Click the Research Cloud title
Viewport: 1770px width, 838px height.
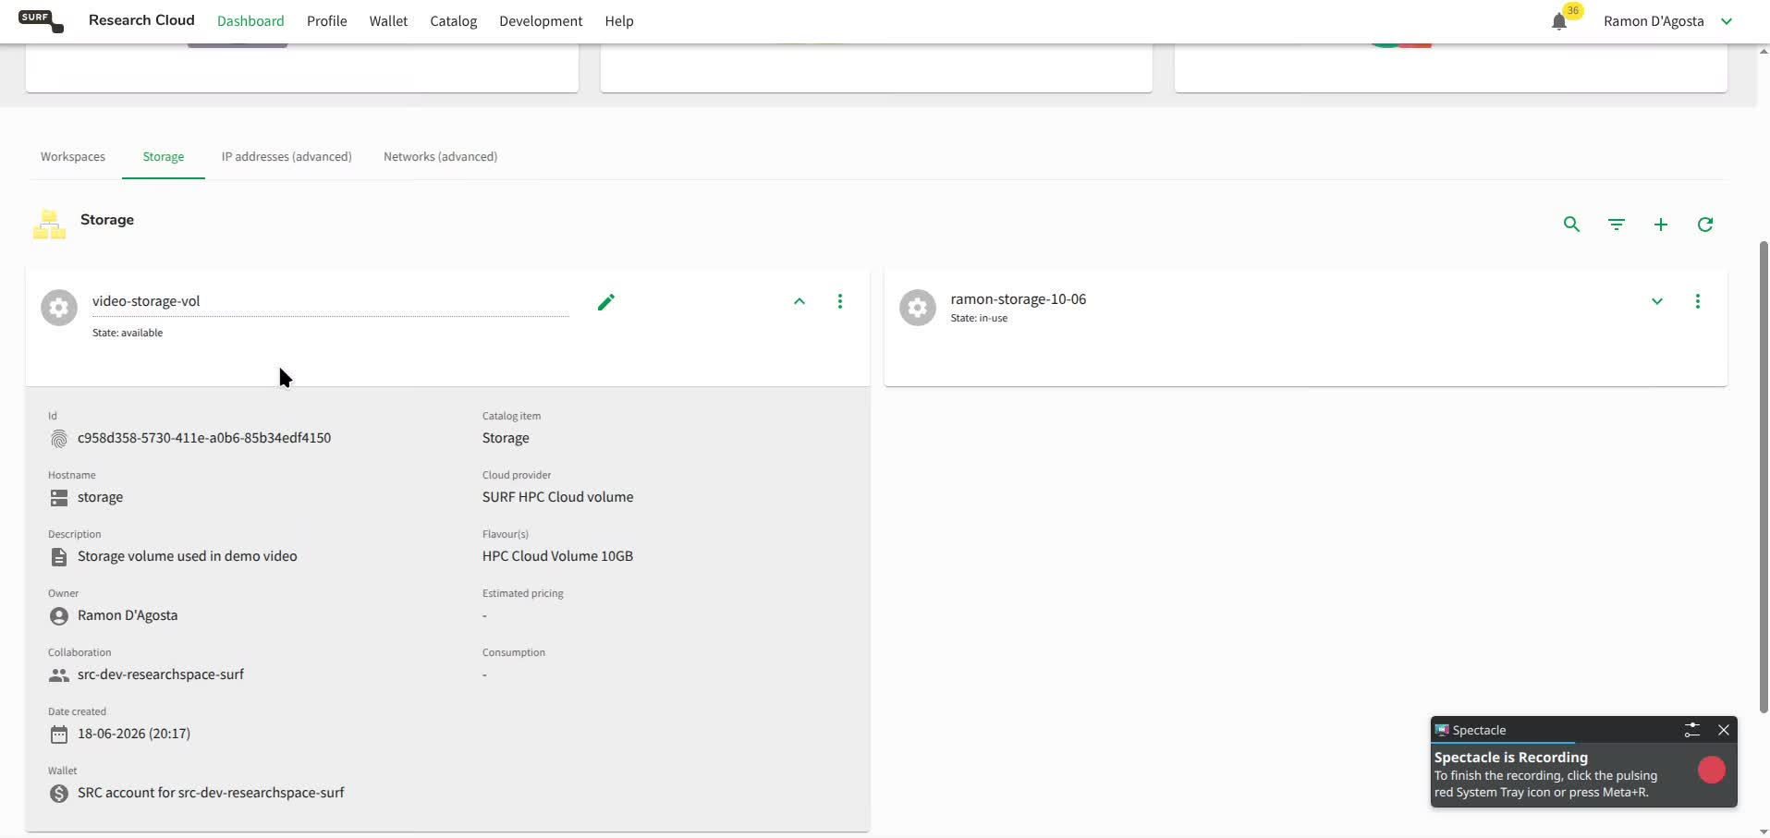tap(141, 20)
